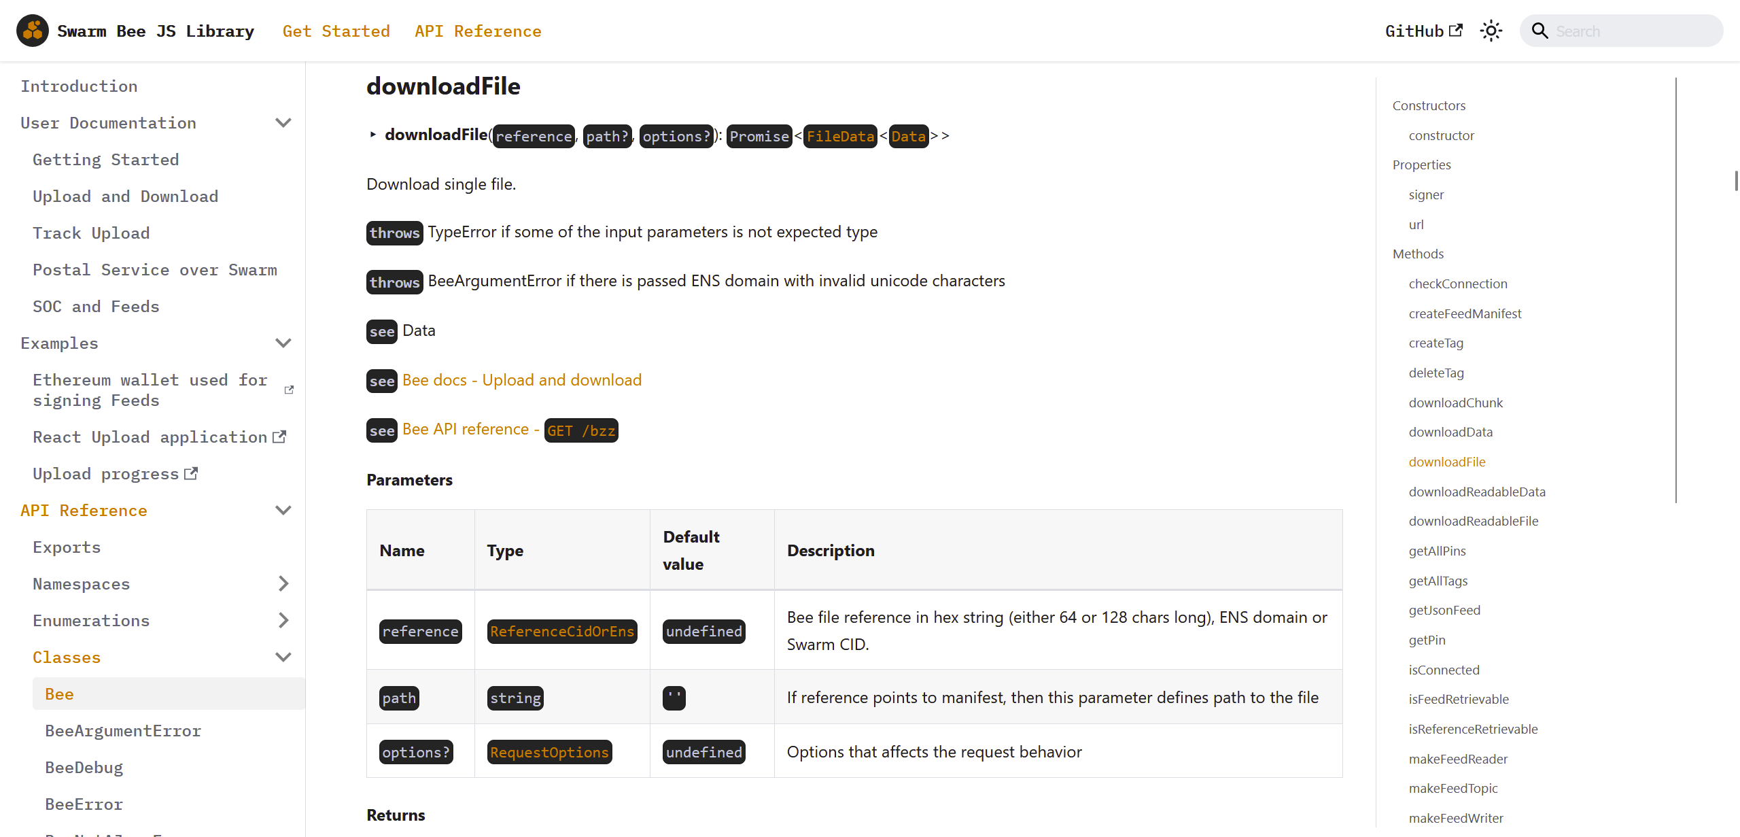Expand the Namespaces category

click(283, 583)
